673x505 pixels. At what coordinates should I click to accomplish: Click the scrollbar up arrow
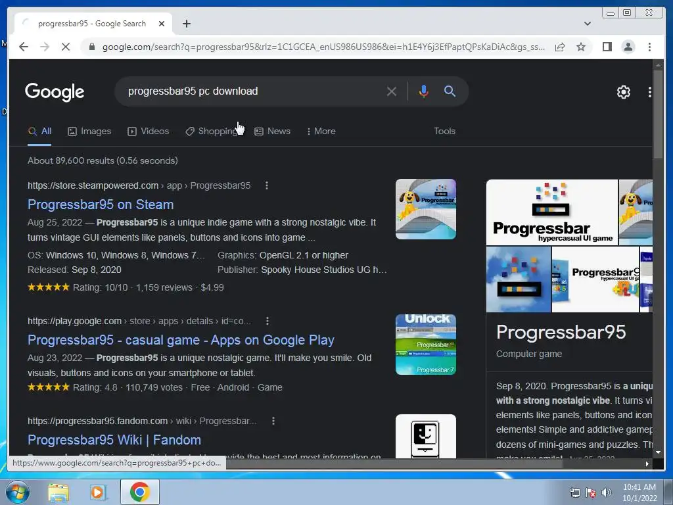(658, 65)
